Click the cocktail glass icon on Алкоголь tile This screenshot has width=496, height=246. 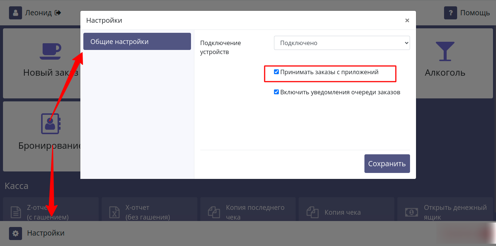point(445,51)
